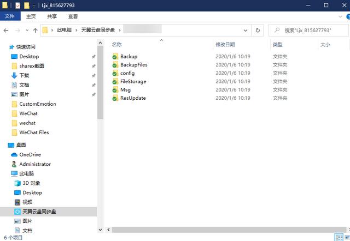The width and height of the screenshot is (350, 241).
Task: Click the new folder icon in title bar
Action: (27, 5)
